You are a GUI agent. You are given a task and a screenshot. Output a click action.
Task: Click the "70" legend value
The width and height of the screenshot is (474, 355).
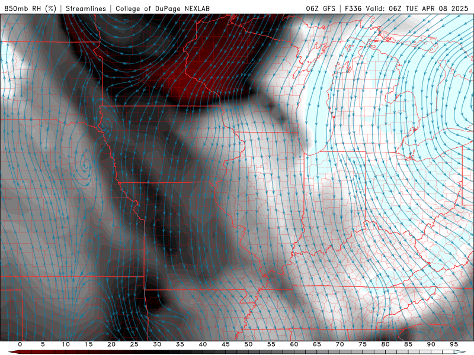pyautogui.click(x=340, y=344)
